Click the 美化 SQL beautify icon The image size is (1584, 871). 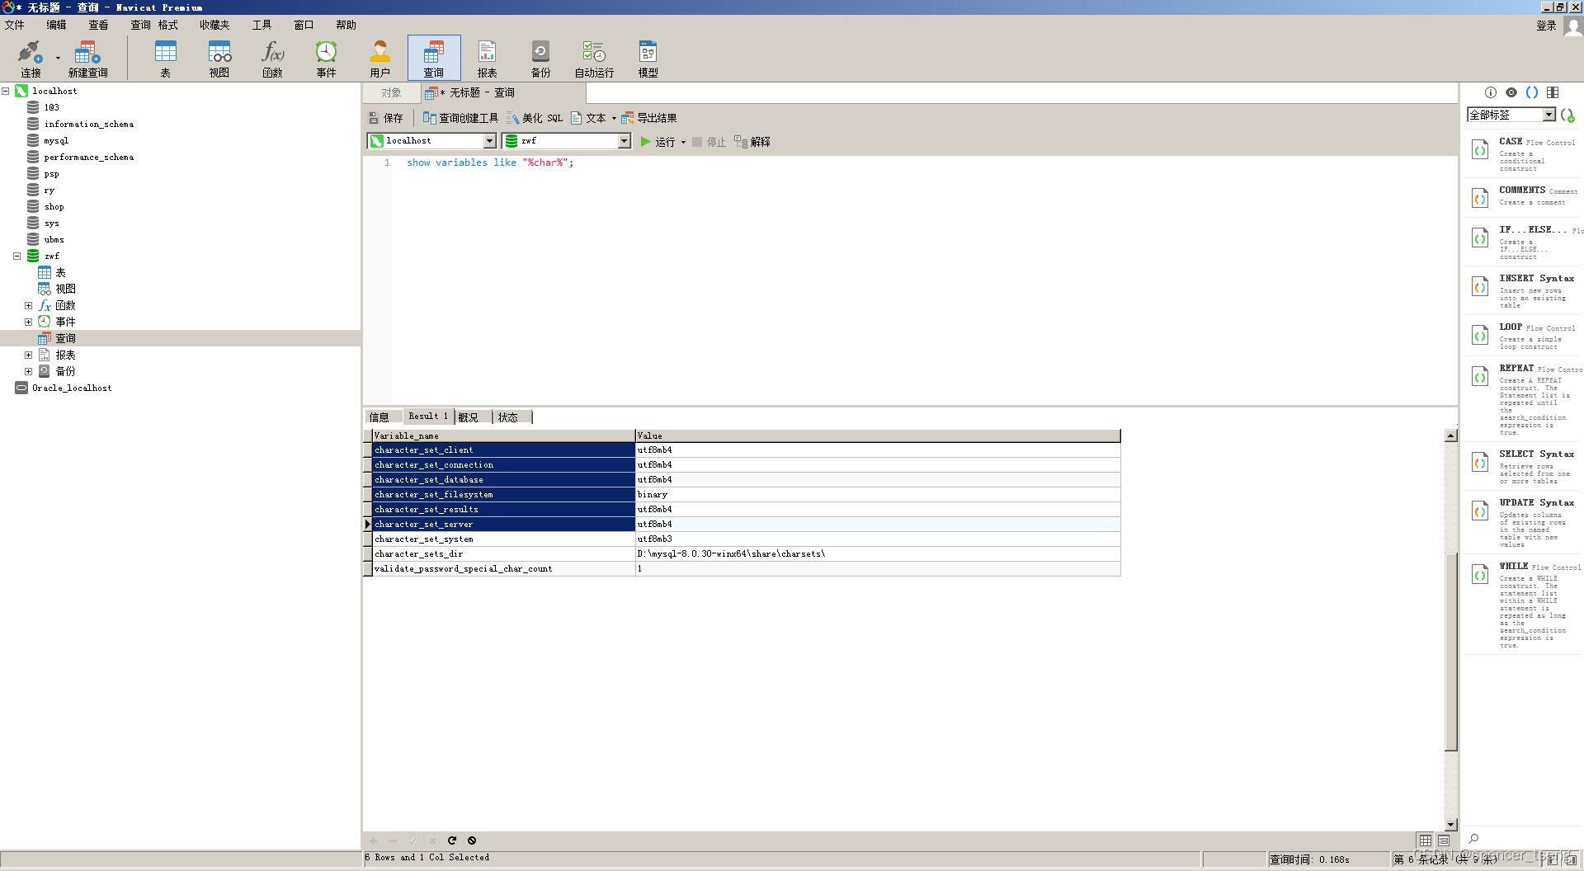pos(536,117)
